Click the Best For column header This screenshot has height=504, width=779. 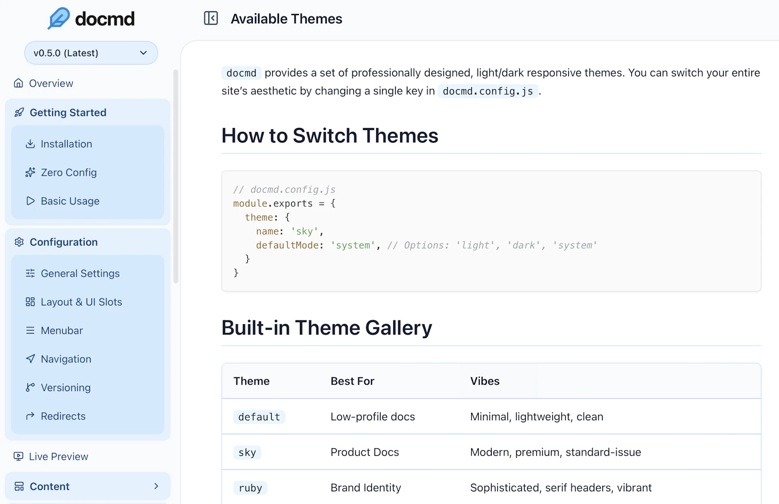click(352, 381)
